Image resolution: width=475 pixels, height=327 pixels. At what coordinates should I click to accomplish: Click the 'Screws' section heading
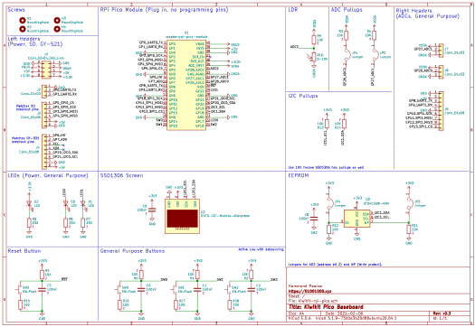tap(16, 10)
